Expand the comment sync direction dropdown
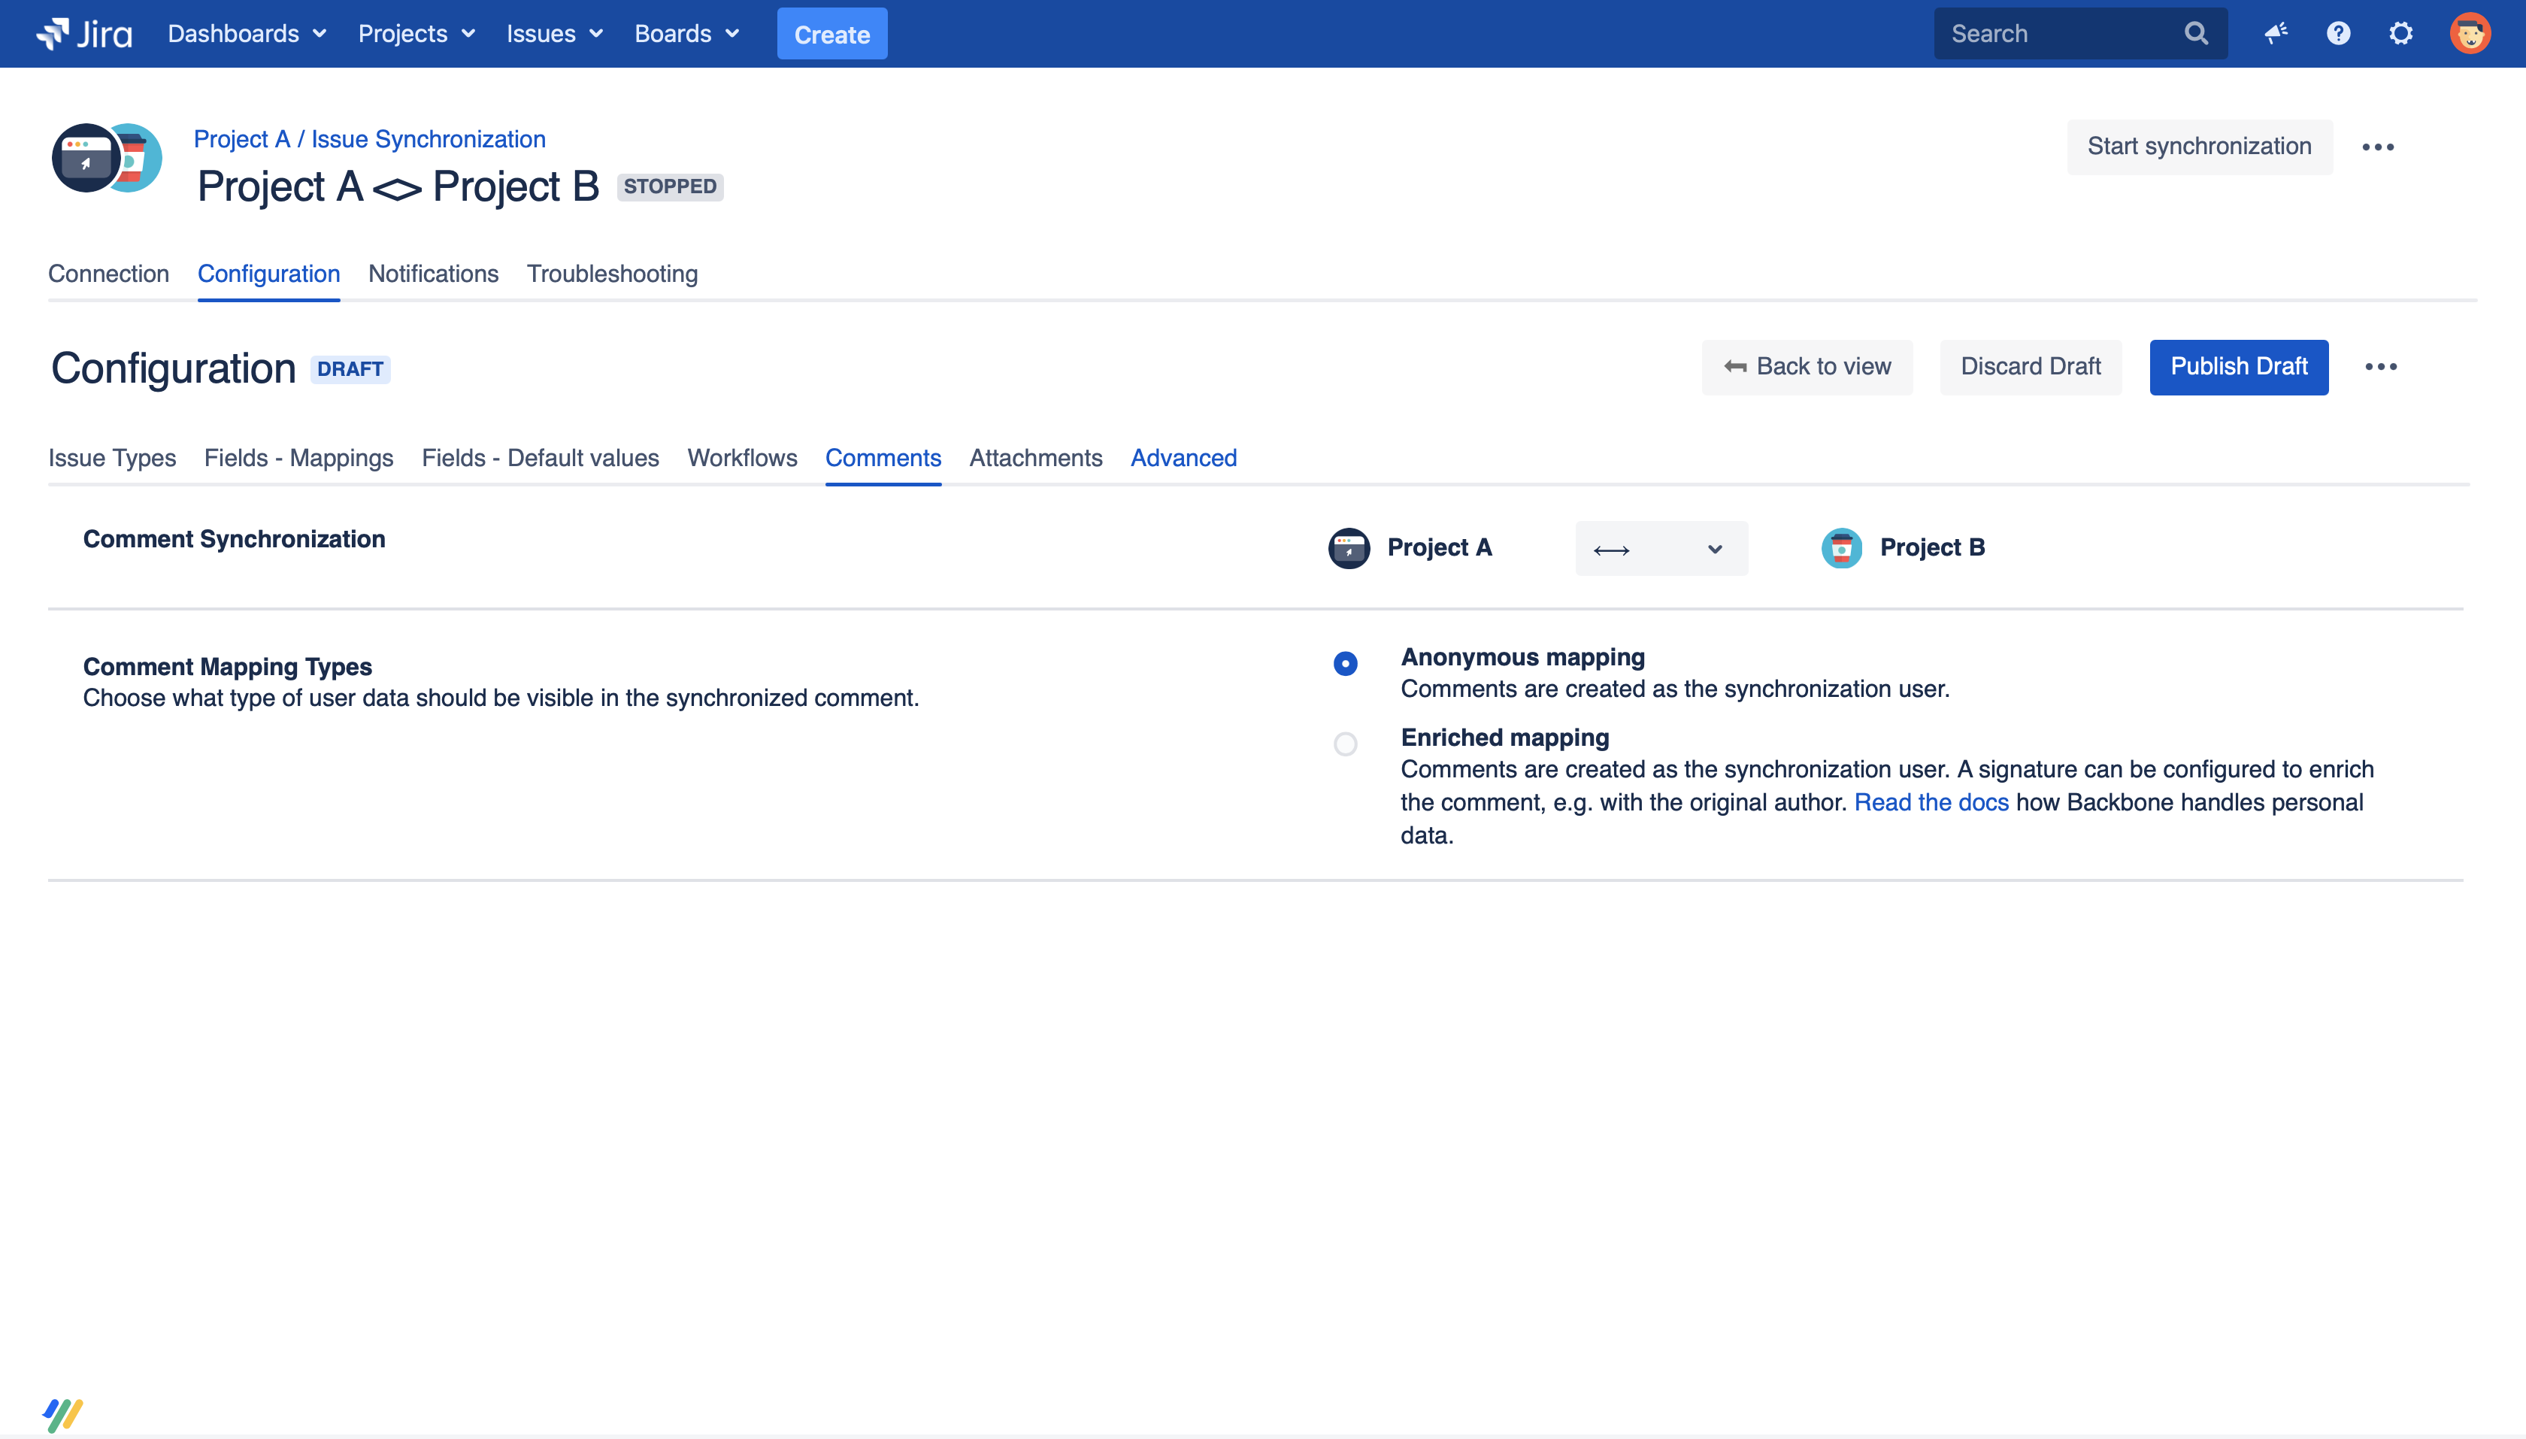 tap(1661, 549)
